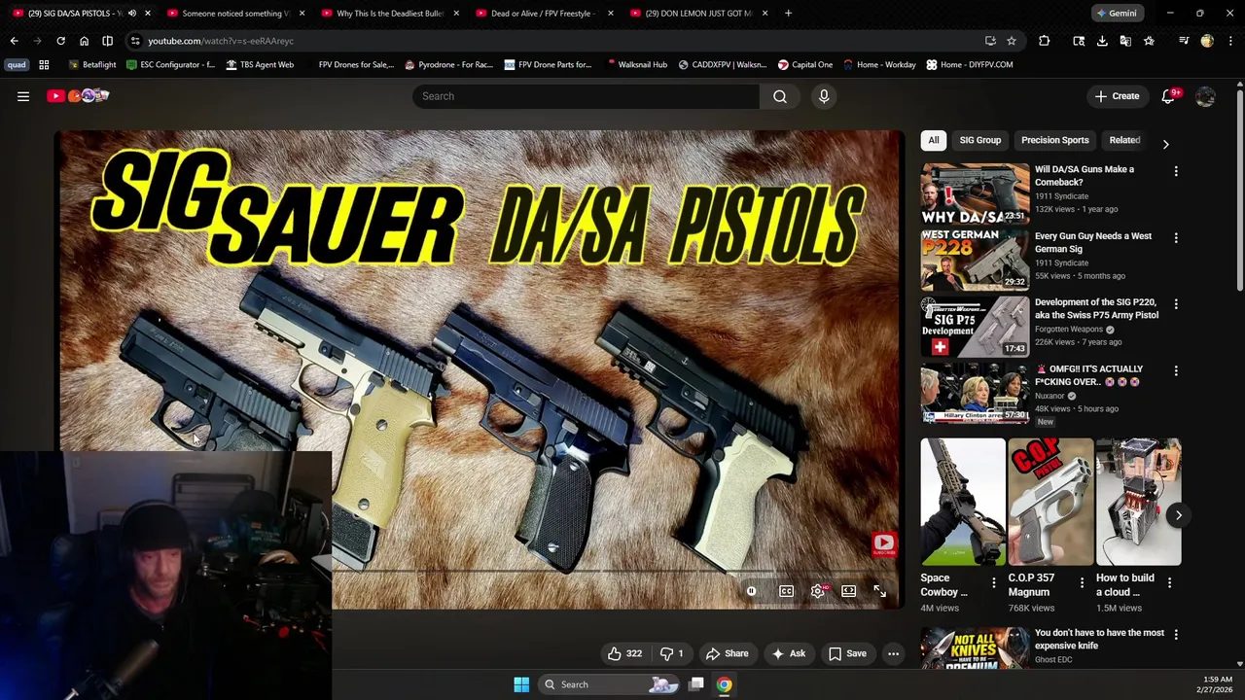Start voice search with microphone icon
Image resolution: width=1245 pixels, height=700 pixels.
[x=824, y=96]
